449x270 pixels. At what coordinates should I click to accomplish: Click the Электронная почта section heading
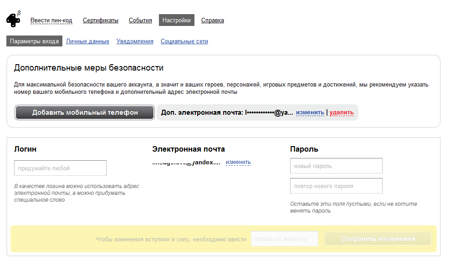tap(189, 149)
